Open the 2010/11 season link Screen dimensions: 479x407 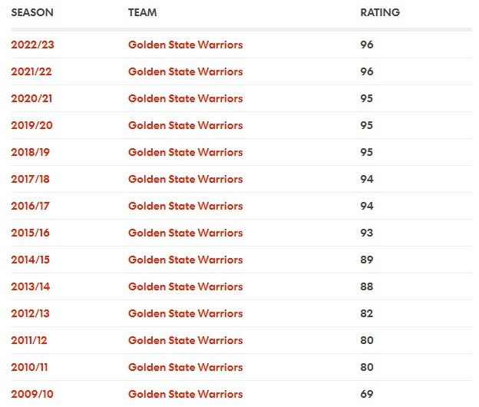tap(32, 367)
